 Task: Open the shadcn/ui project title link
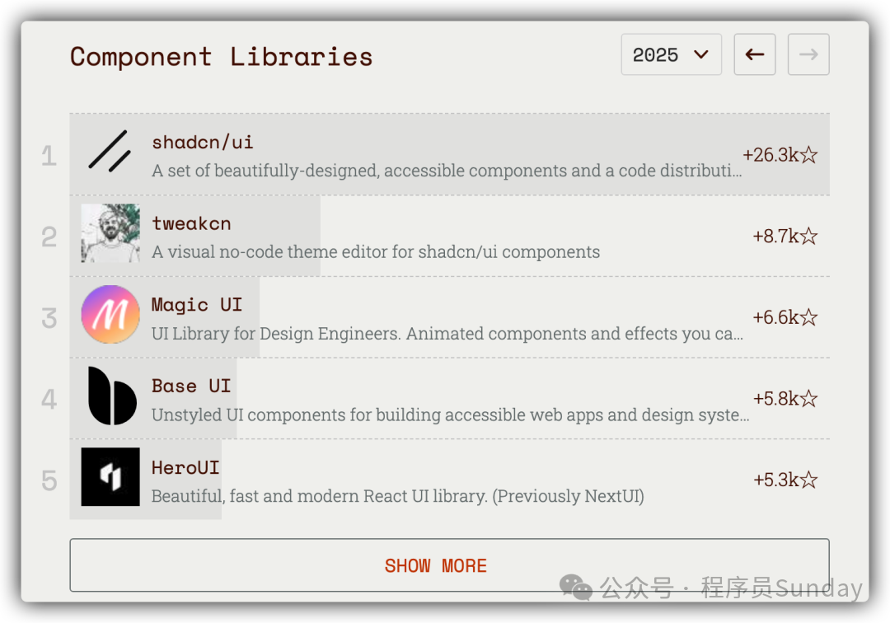(203, 142)
